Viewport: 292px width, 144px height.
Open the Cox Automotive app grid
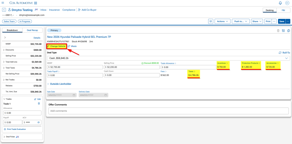(36, 3)
